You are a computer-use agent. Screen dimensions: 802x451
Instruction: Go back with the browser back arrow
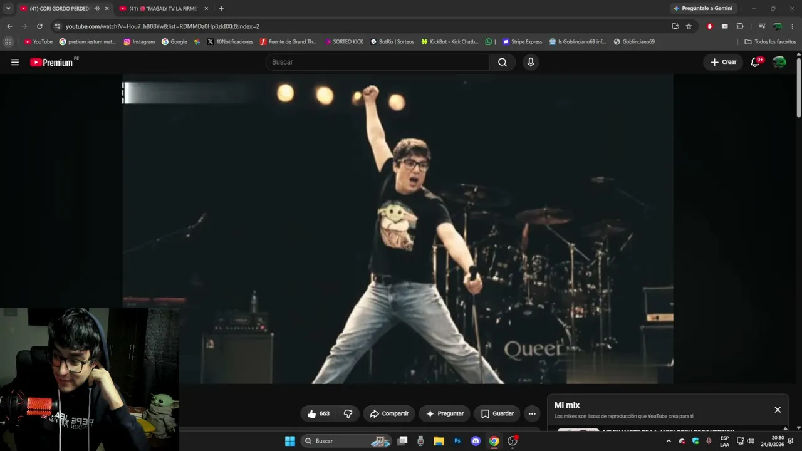(9, 26)
